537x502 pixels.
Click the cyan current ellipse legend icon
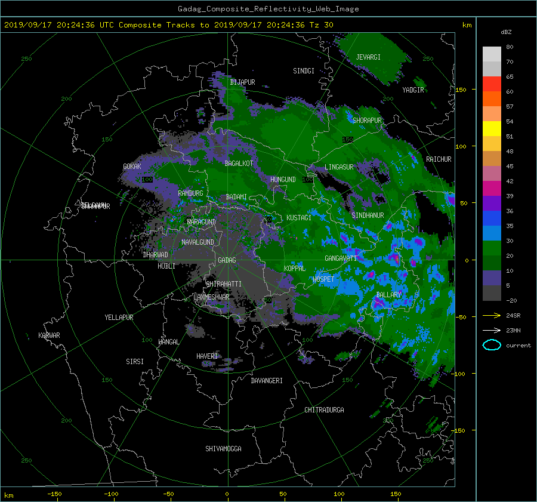tap(492, 345)
